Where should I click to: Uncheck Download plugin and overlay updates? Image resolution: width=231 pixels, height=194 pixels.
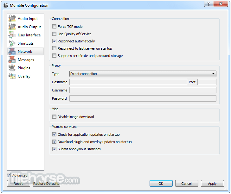click(x=54, y=142)
